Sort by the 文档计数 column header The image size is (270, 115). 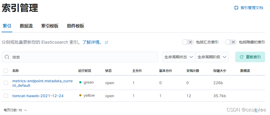[x=193, y=71]
